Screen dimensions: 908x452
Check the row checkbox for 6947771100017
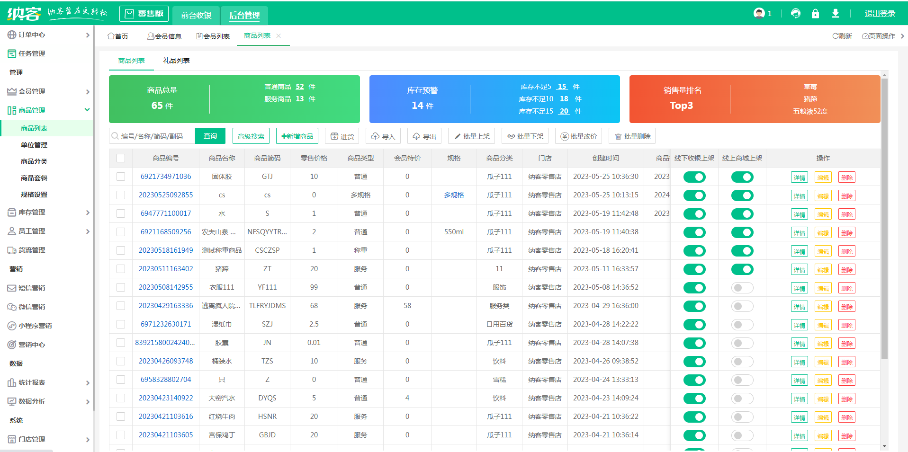click(121, 213)
